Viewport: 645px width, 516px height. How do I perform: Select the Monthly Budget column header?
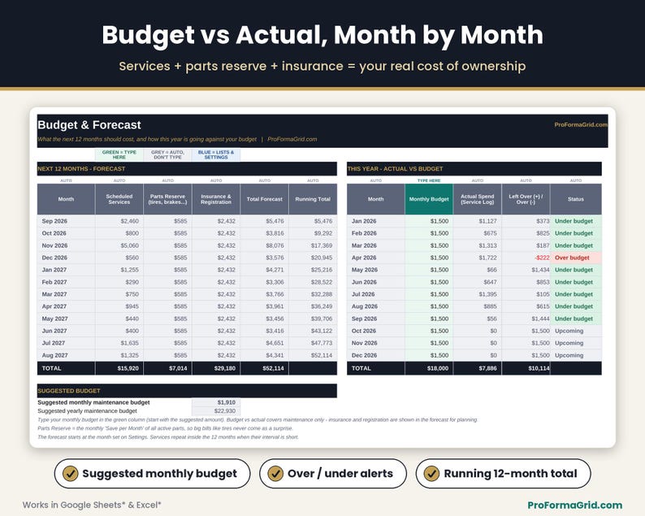[429, 199]
